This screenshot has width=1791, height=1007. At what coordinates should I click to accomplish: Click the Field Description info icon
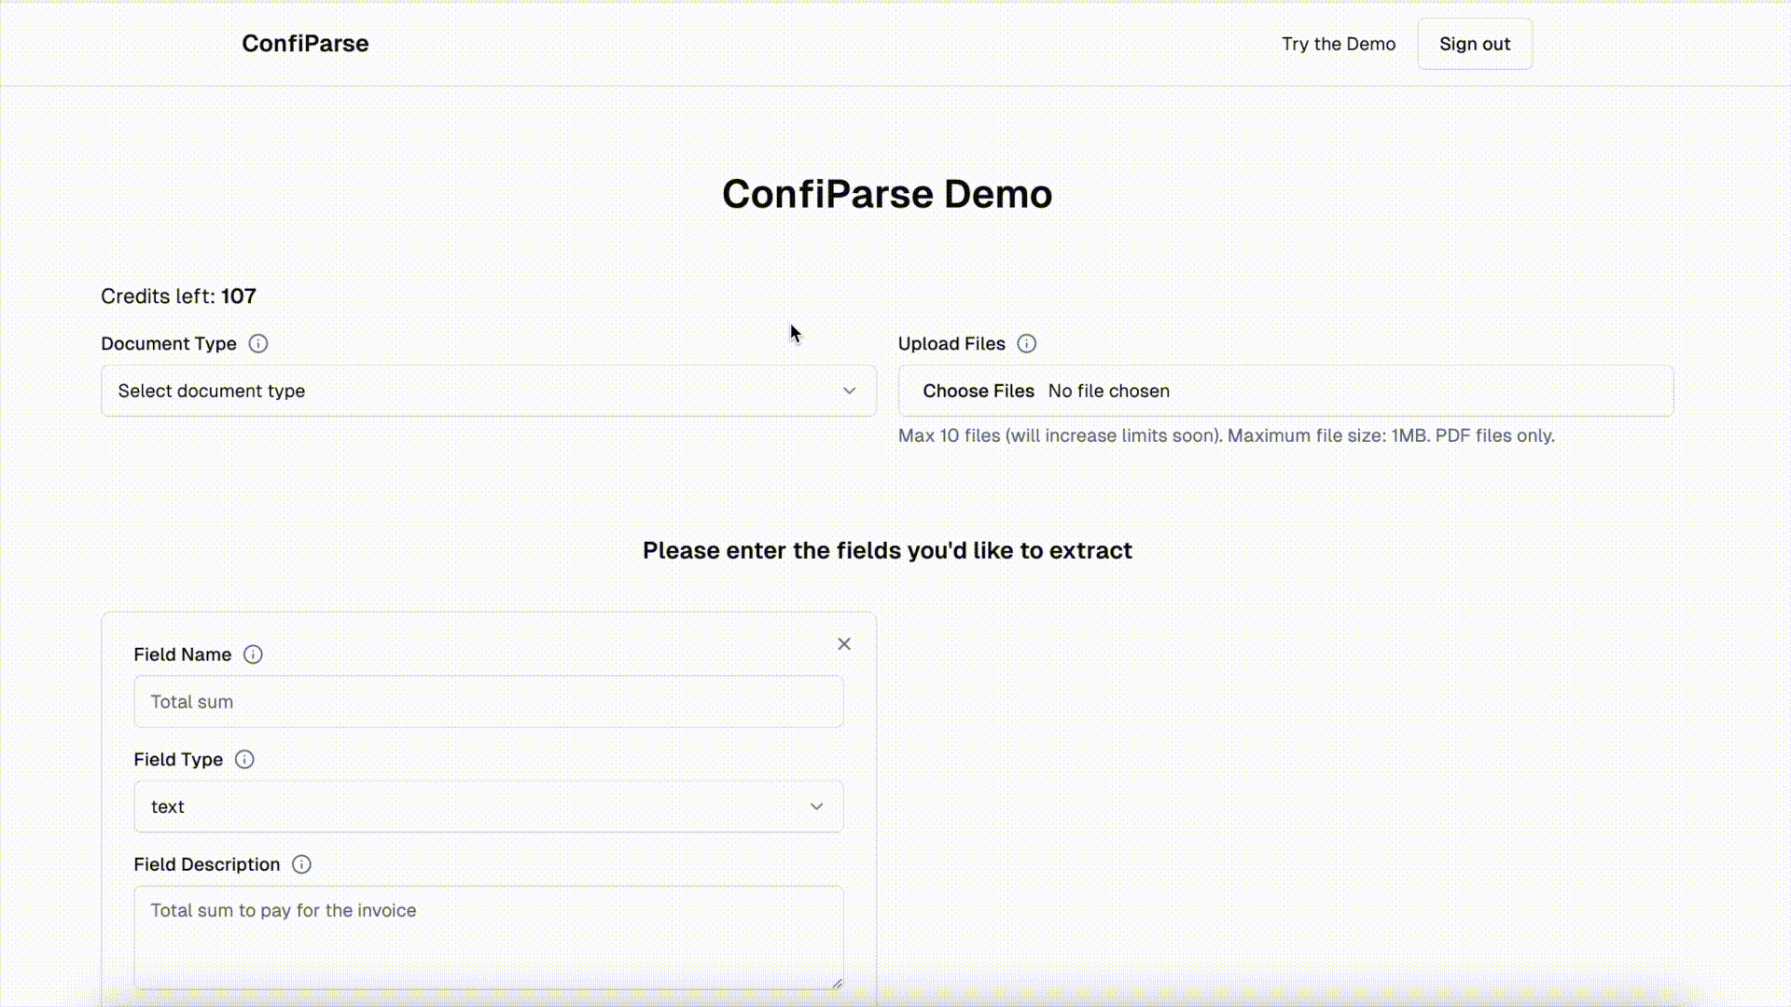[x=301, y=864]
